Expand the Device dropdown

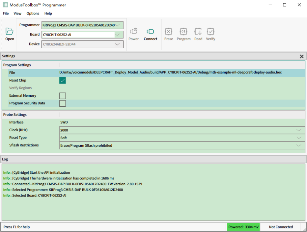[117, 44]
